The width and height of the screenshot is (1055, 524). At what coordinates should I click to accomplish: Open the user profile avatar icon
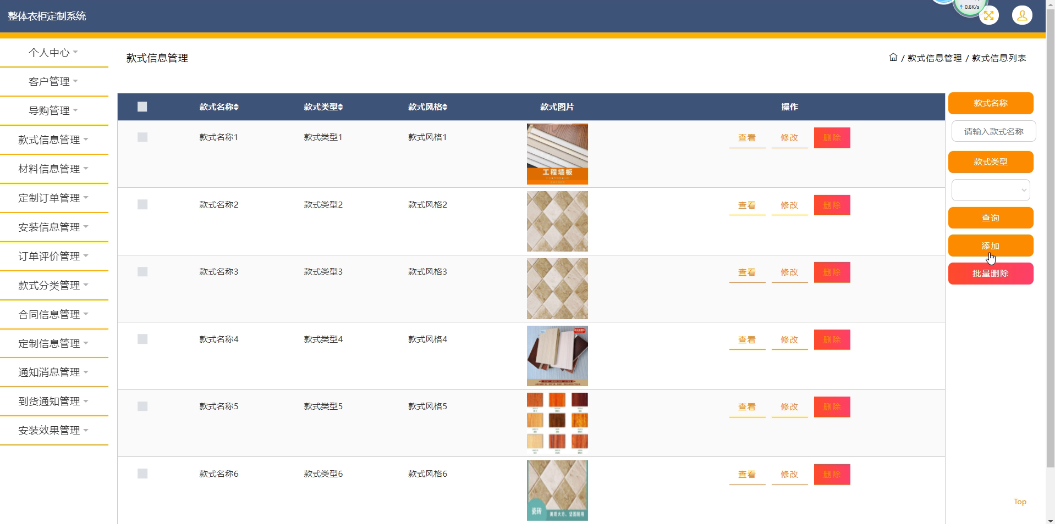click(x=1022, y=15)
